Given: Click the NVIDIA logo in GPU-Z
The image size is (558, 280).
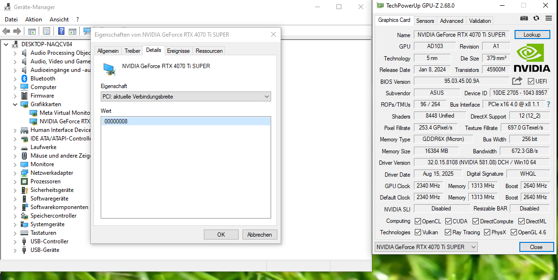Looking at the screenshot, I should [532, 58].
